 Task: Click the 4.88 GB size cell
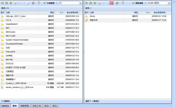tap(60, 83)
